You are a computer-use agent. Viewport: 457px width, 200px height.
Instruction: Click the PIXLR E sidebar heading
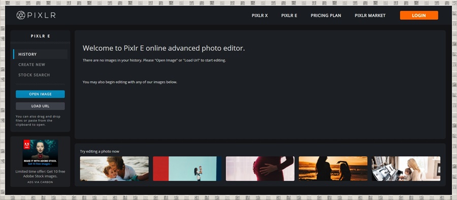coord(40,36)
